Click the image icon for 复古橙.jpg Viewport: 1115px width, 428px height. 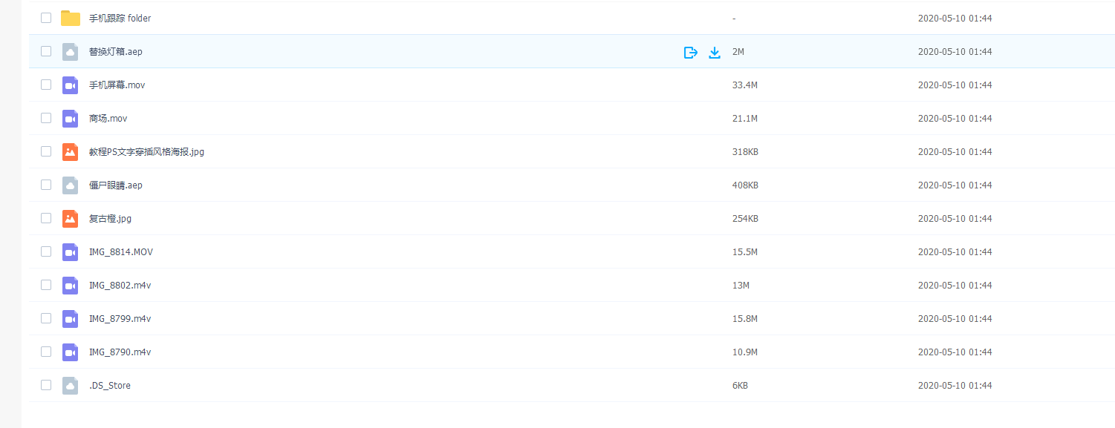click(x=71, y=218)
